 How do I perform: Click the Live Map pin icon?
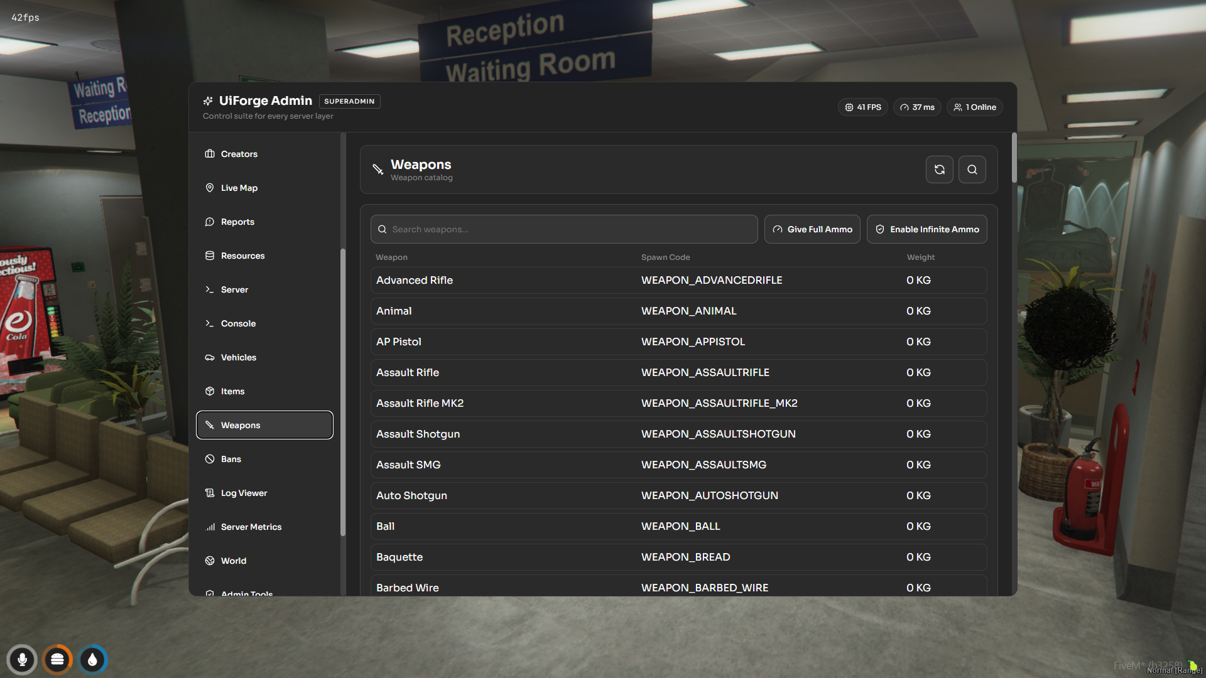point(210,188)
